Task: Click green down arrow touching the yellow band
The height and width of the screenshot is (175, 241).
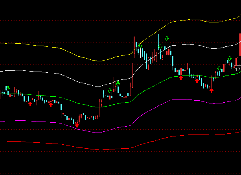Action: click(x=140, y=46)
